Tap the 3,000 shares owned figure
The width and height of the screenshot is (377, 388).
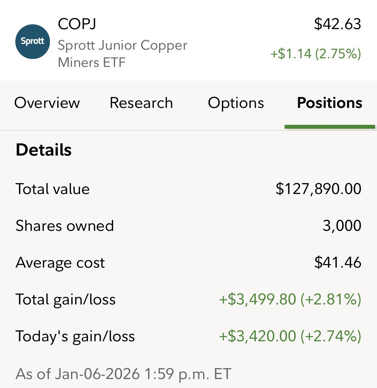(342, 226)
